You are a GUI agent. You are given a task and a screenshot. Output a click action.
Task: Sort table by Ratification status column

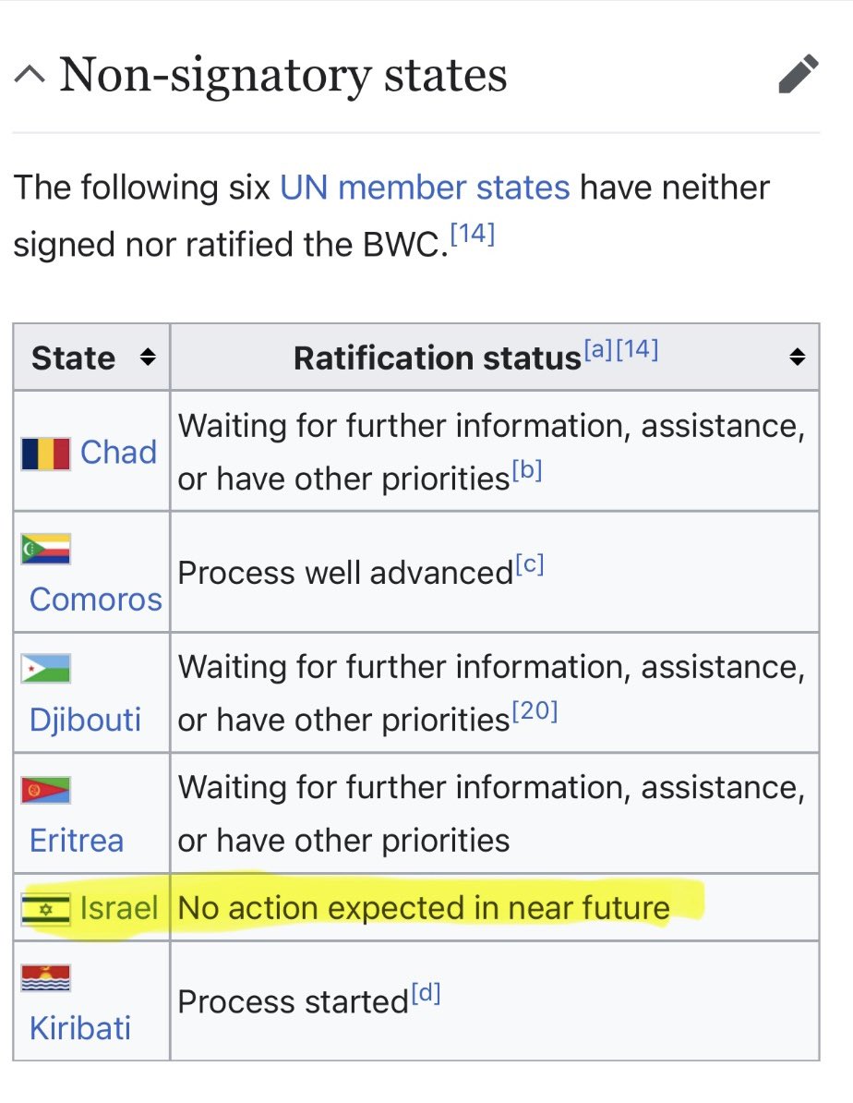798,358
